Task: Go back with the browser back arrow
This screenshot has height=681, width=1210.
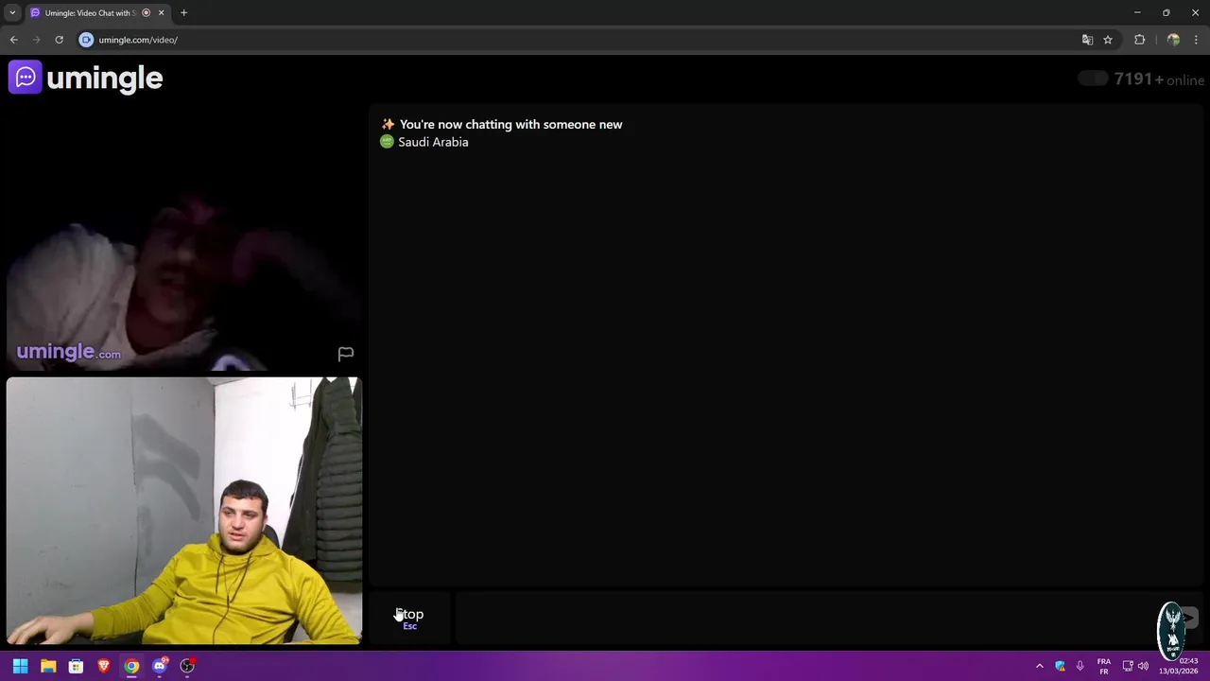Action: [13, 40]
